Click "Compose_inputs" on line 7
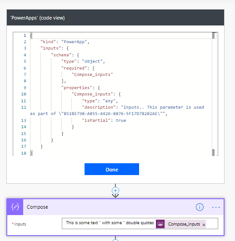This screenshot has width=235, height=241. [x=92, y=75]
